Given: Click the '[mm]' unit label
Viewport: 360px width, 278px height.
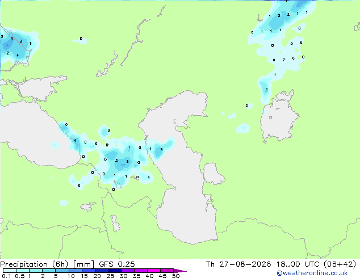Looking at the screenshot, I should coord(83,264).
